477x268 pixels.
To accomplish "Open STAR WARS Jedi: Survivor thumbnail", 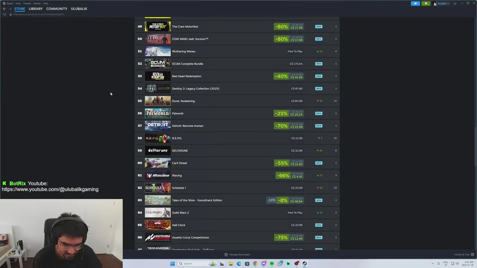I will 158,39.
